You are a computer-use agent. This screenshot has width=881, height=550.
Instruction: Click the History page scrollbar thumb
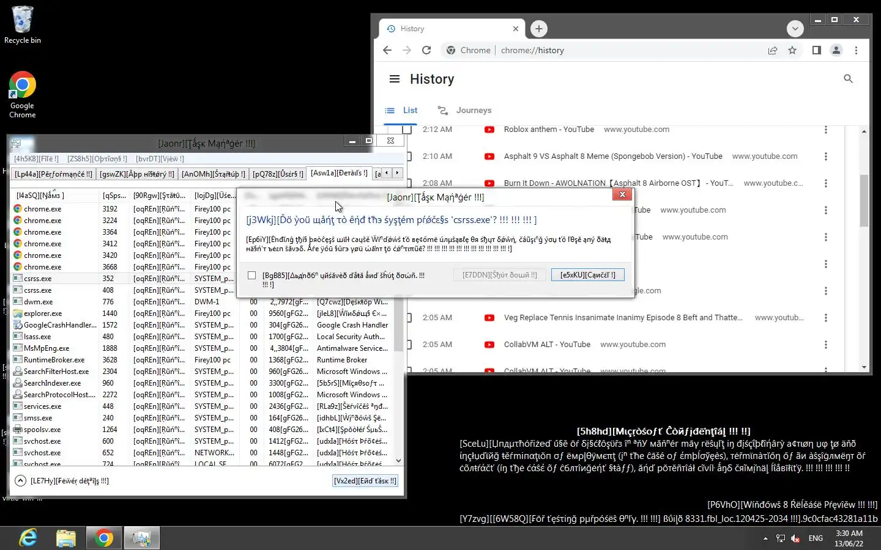tap(864, 200)
